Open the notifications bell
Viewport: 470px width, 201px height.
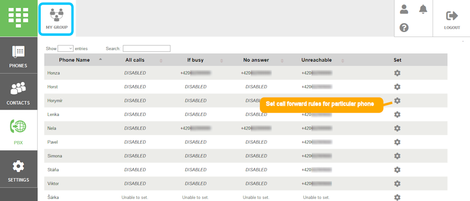click(423, 9)
